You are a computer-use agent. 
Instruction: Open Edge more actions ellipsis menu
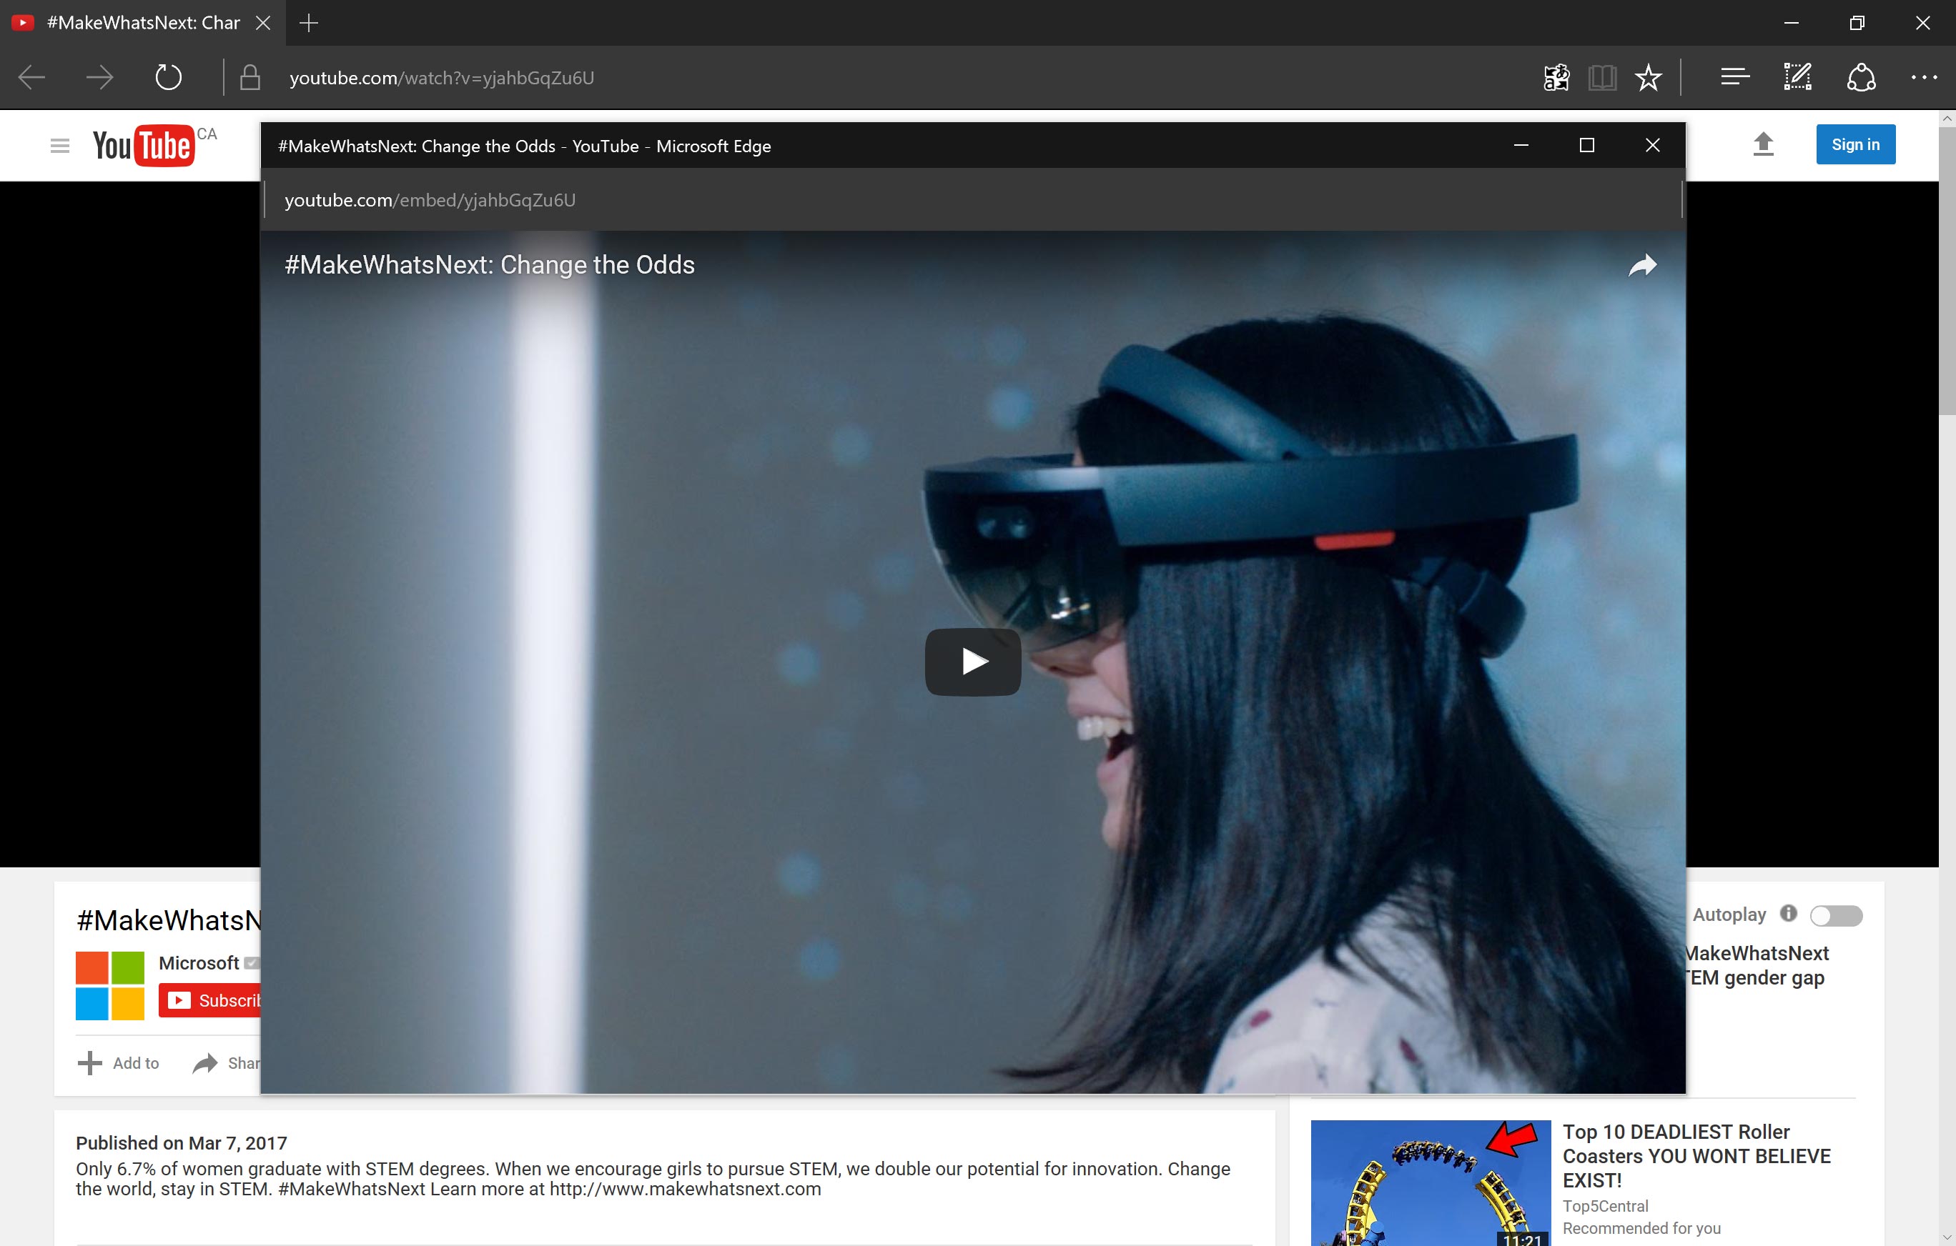coord(1925,78)
